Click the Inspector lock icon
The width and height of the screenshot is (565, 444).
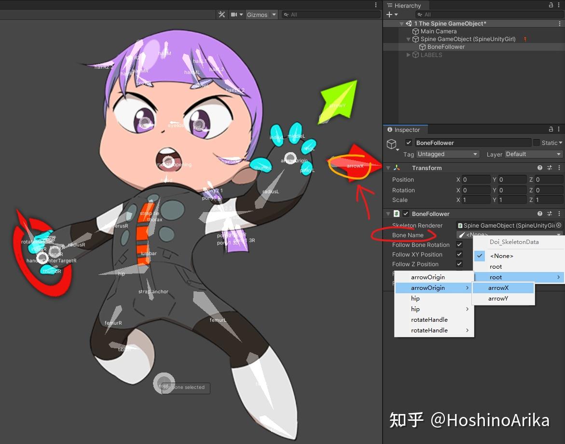pyautogui.click(x=551, y=129)
